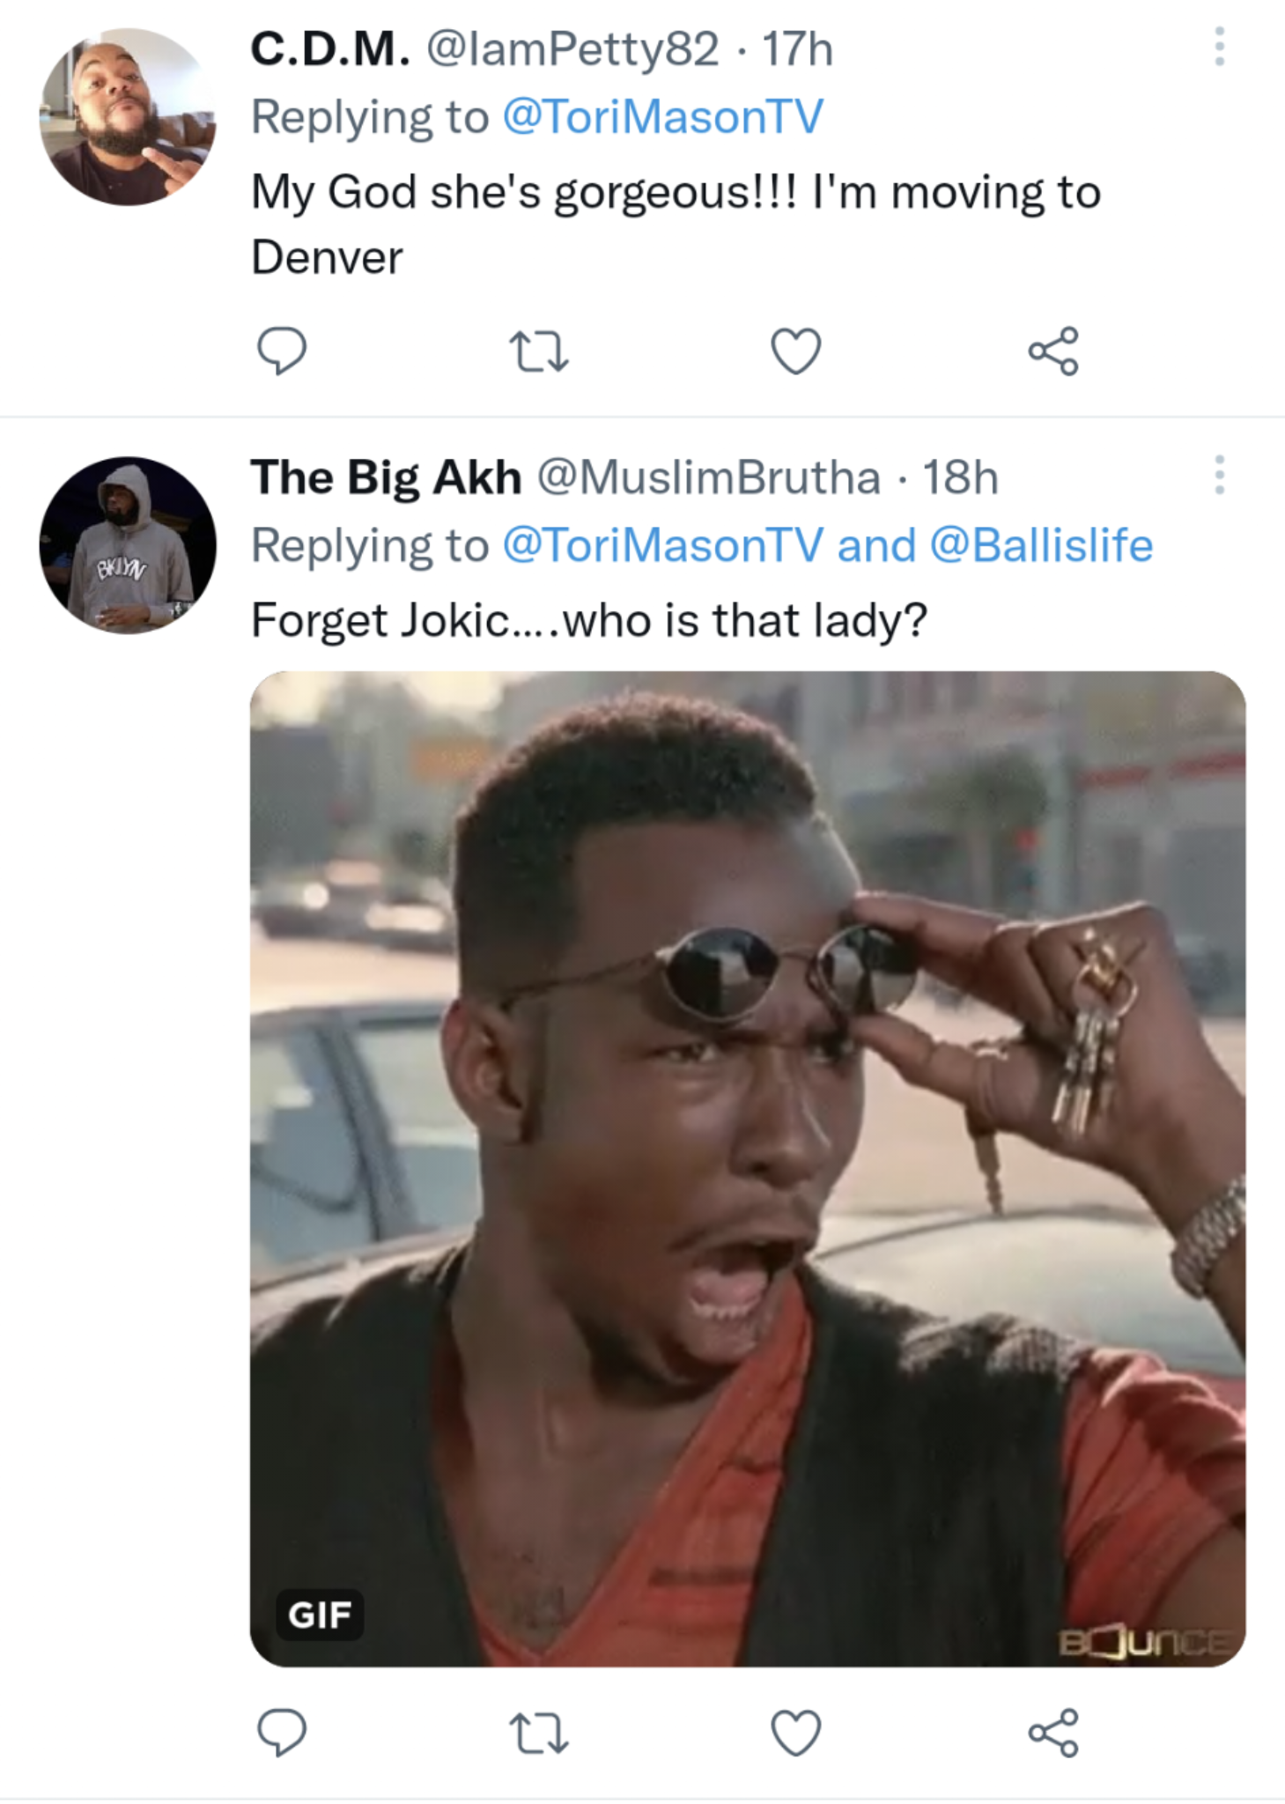1285x1804 pixels.
Task: Share C.D.M.'s tweet
Action: click(1053, 351)
